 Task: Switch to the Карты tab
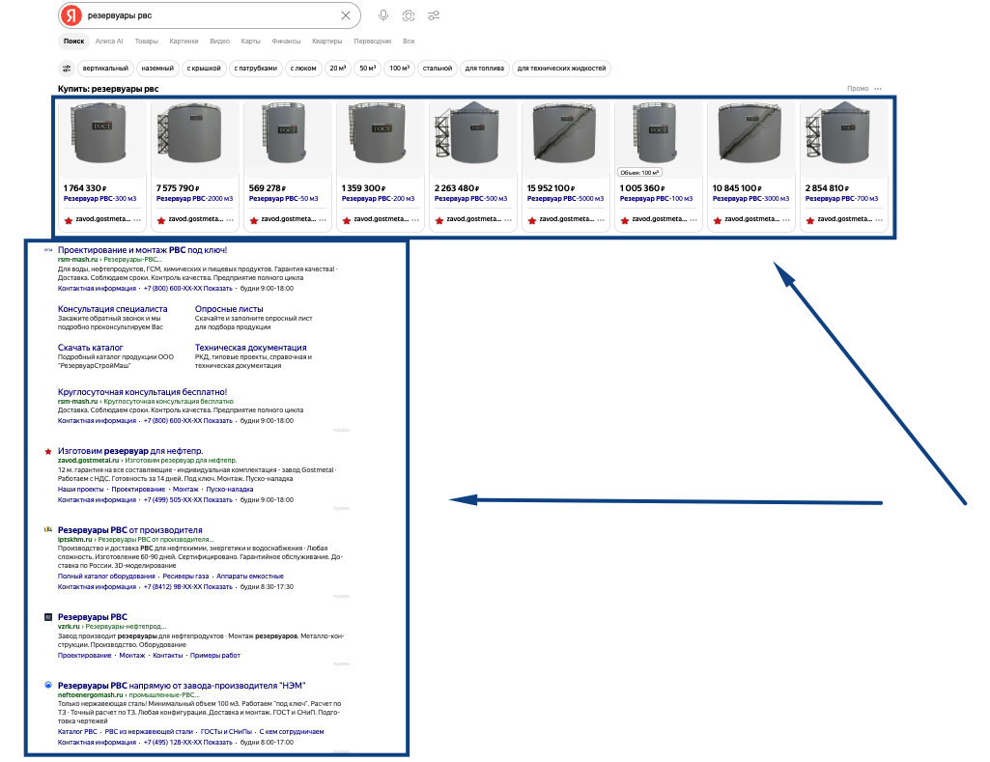point(251,41)
